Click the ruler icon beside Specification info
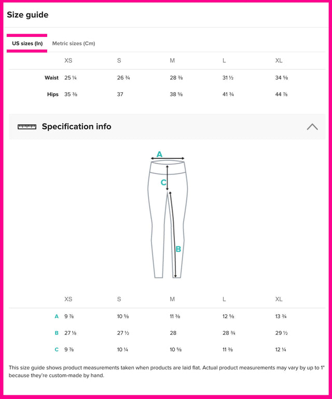 (x=27, y=127)
